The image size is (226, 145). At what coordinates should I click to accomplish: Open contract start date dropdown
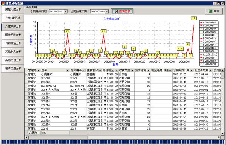[x=66, y=11]
